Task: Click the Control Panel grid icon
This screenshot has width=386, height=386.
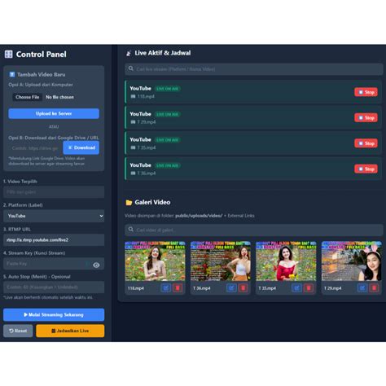Action: [8, 55]
